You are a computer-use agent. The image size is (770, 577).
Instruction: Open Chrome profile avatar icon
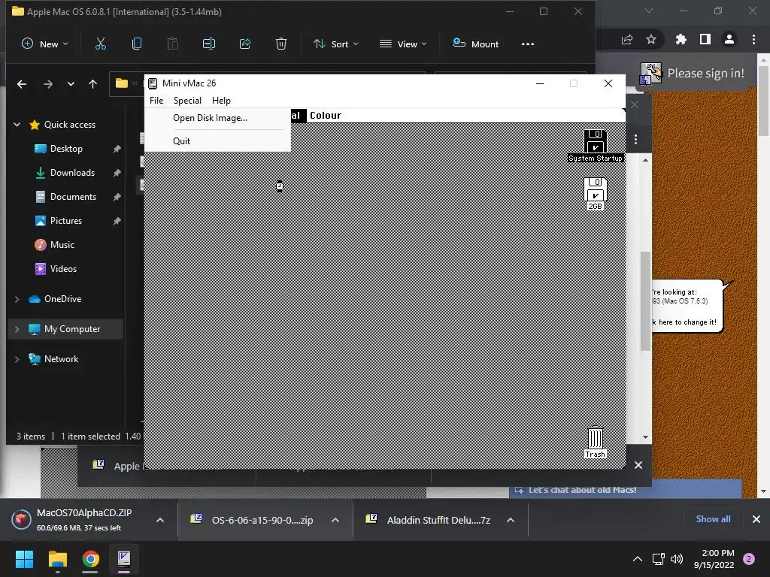tap(729, 39)
